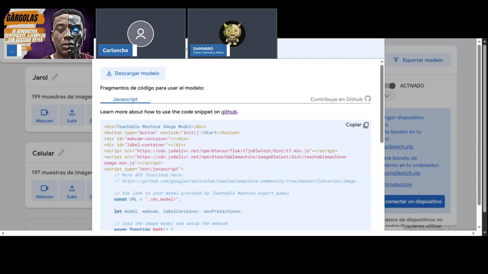Click Carloncho's avatar placeholder icon
The image size is (488, 274).
[x=141, y=34]
